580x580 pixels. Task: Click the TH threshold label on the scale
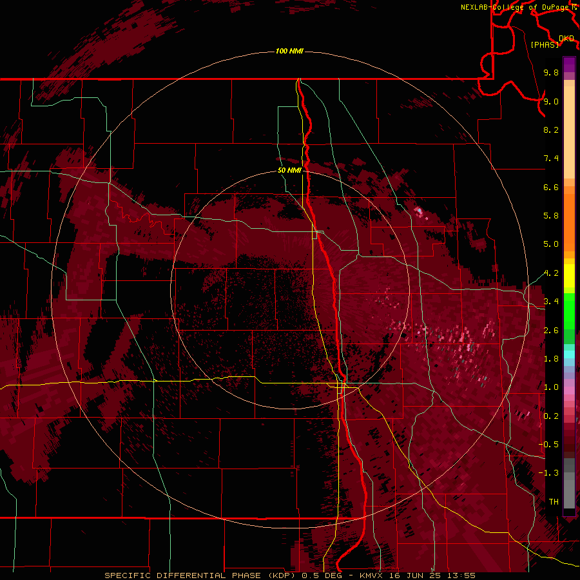pyautogui.click(x=554, y=502)
